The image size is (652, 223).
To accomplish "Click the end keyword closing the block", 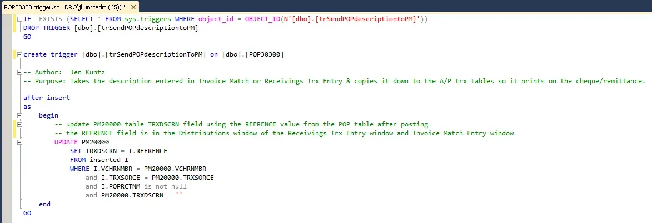I will click(44, 204).
